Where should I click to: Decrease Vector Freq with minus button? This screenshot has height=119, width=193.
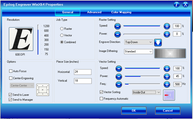[x=119, y=84]
